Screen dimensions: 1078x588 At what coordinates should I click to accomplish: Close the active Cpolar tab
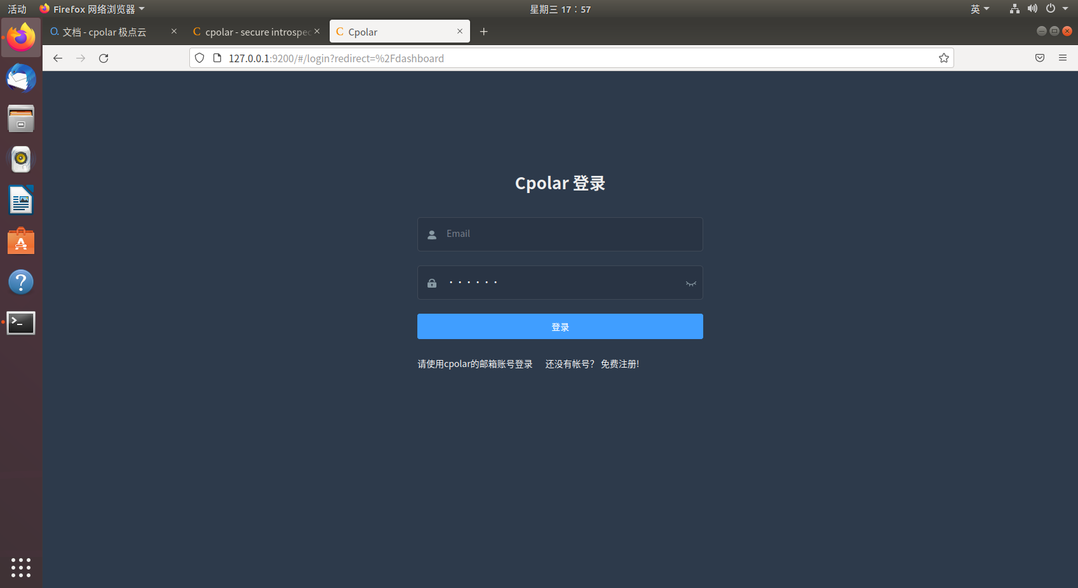click(x=460, y=31)
